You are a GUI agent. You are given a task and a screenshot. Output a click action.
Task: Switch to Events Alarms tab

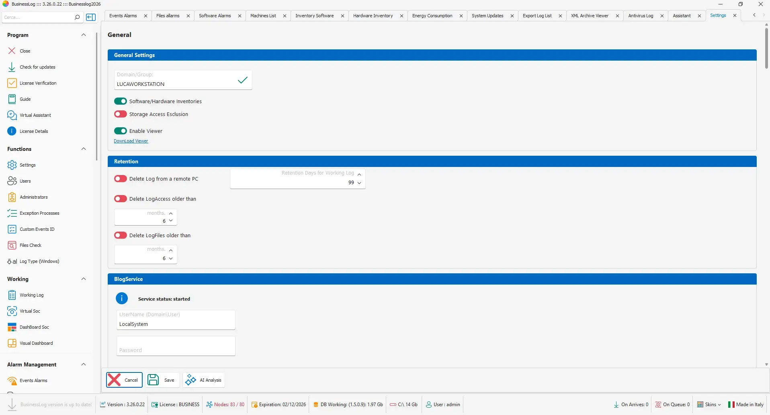(123, 16)
